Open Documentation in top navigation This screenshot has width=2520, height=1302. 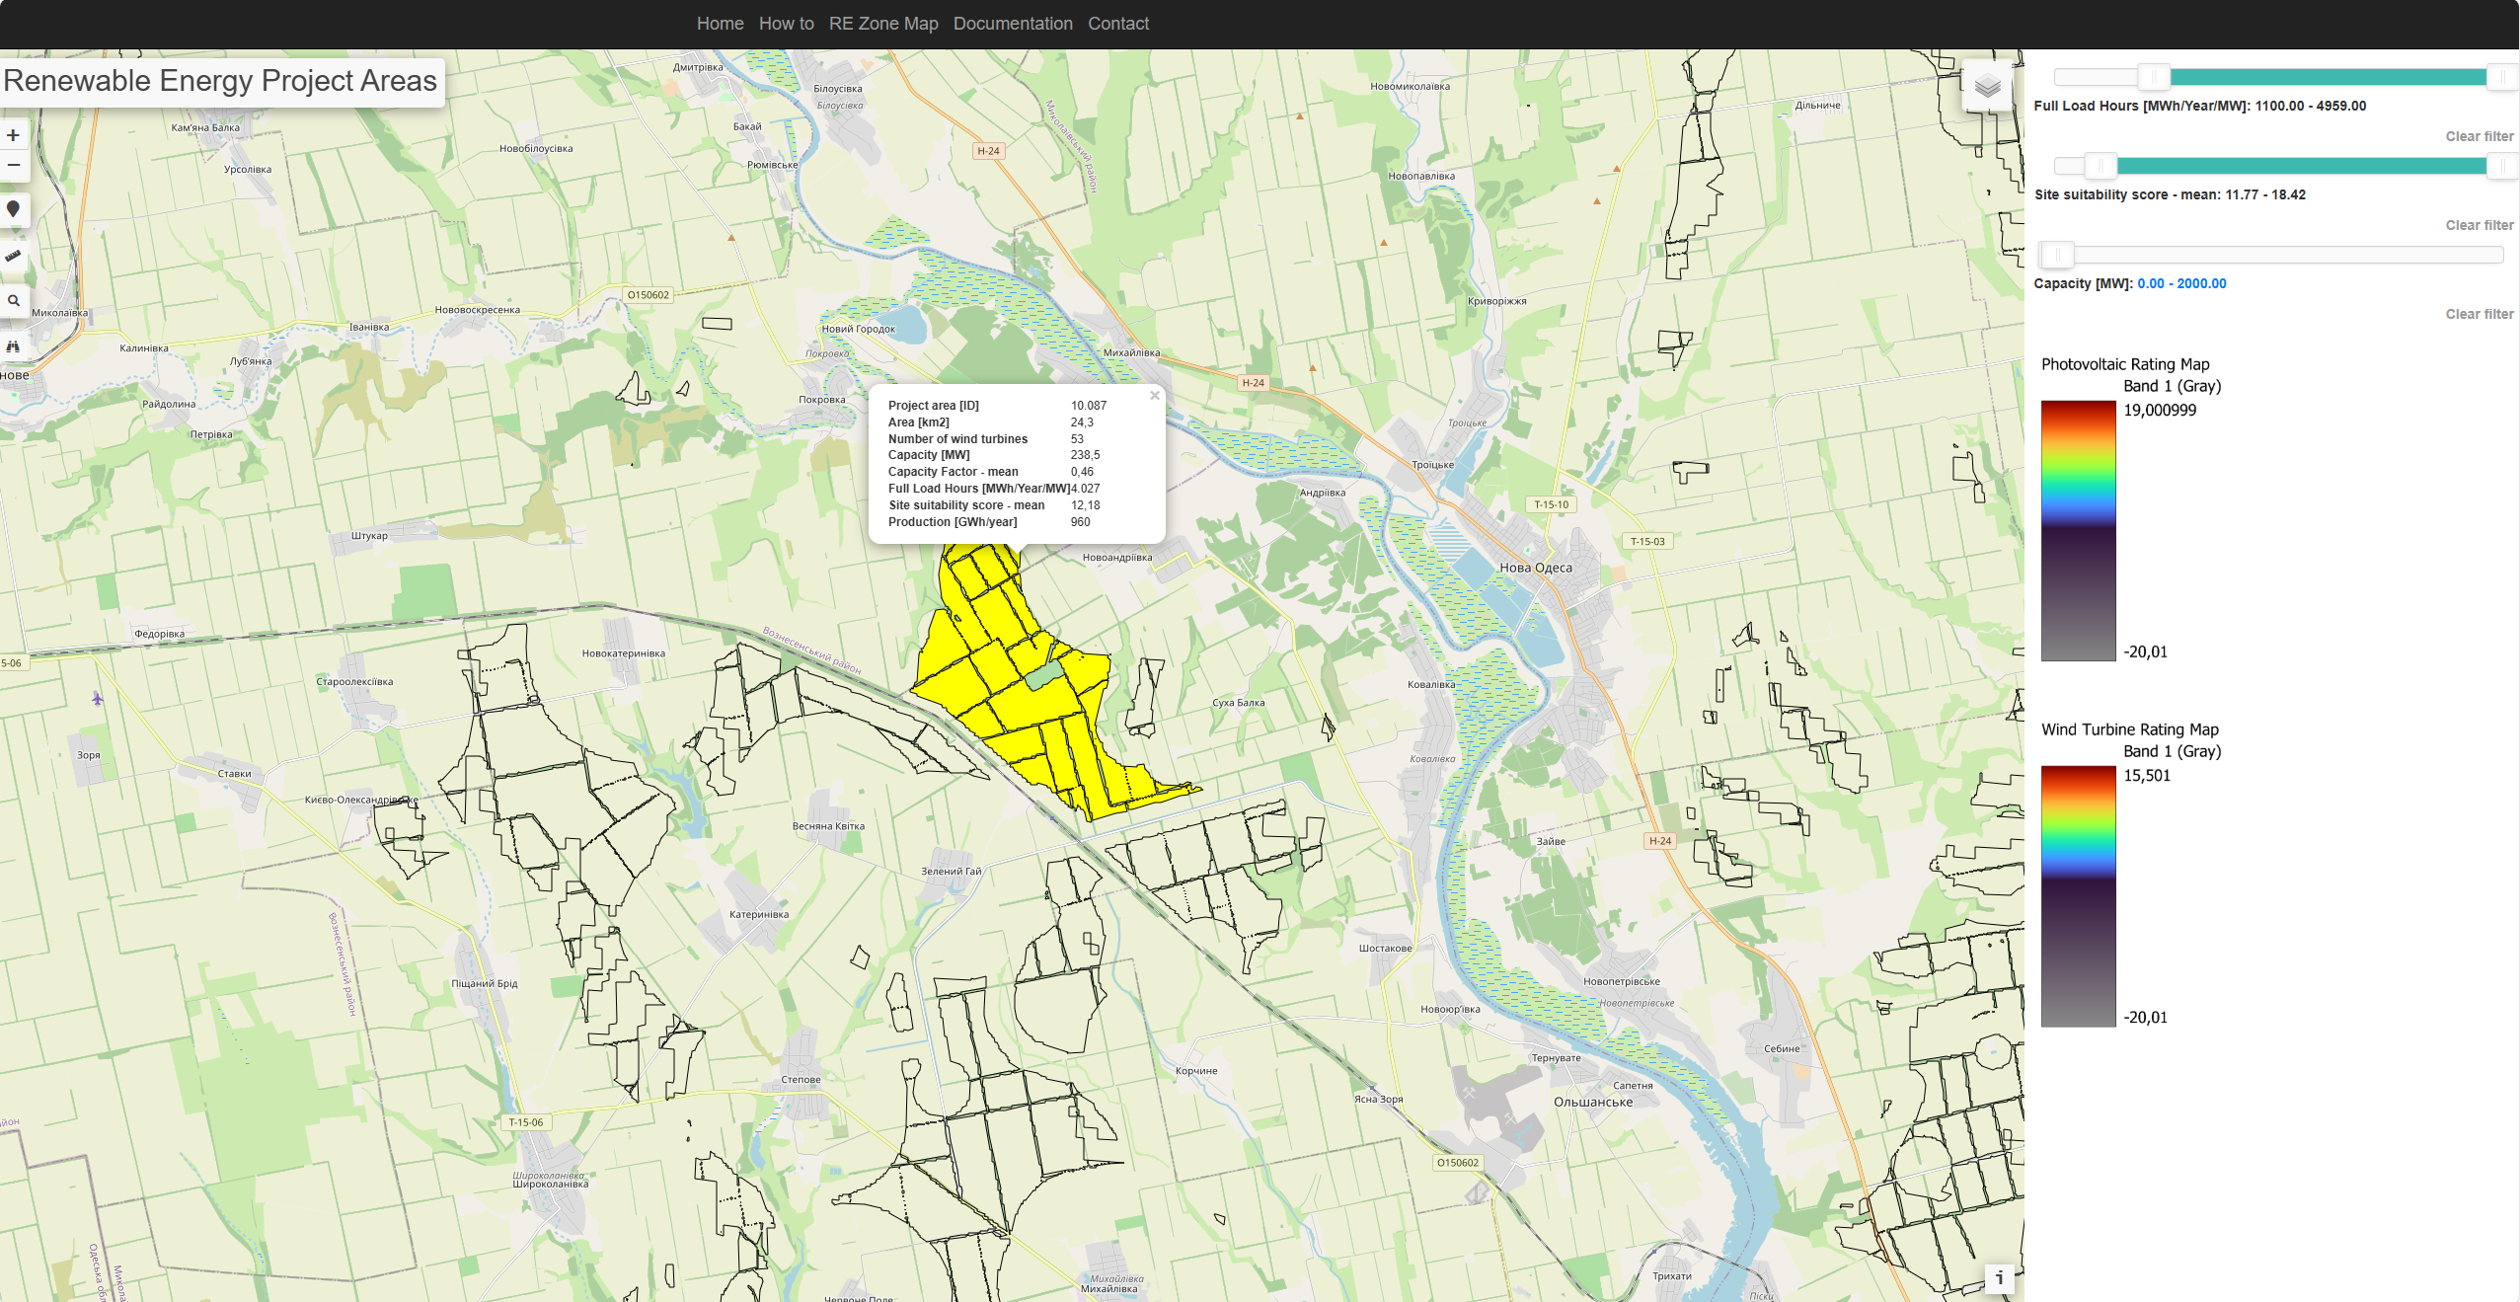[x=1012, y=24]
